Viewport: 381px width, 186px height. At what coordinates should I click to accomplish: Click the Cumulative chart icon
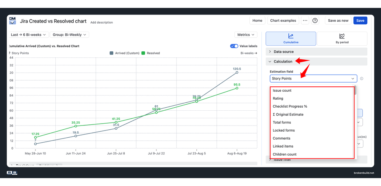291,36
